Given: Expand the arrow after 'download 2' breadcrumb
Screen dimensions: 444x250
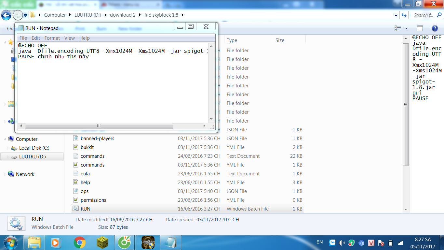Looking at the screenshot, I should [x=140, y=15].
